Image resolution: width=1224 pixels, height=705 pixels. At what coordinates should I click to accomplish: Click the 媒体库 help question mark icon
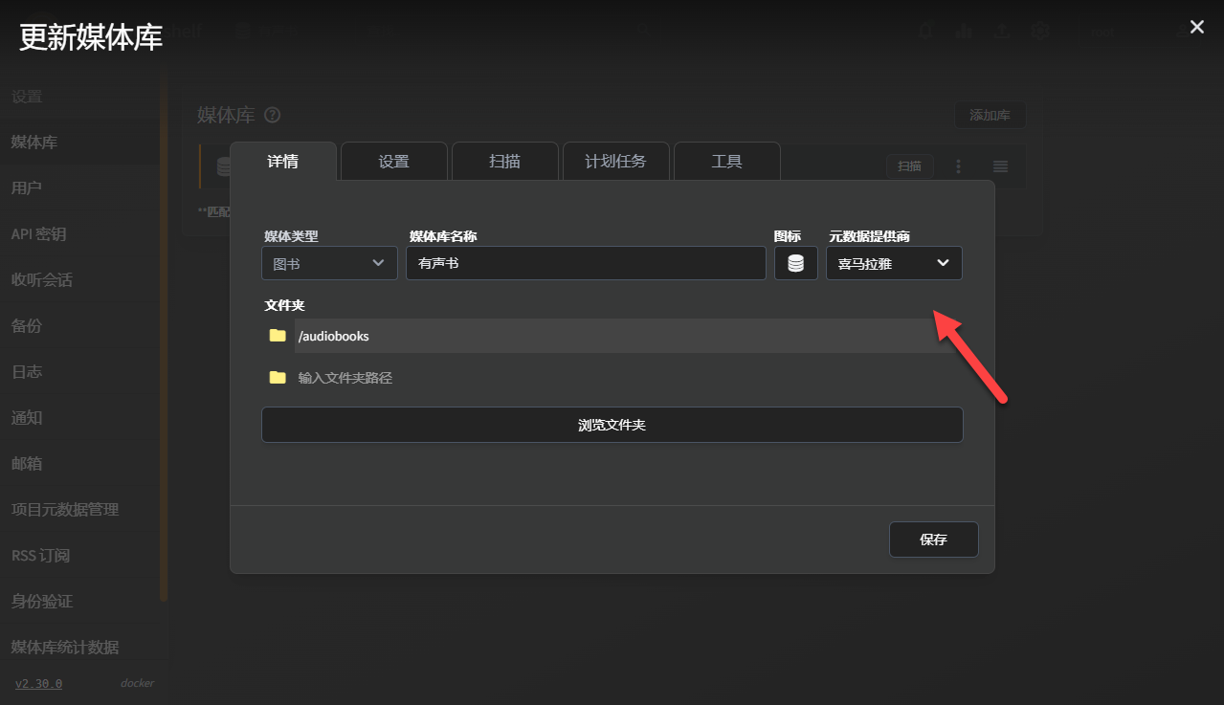[272, 116]
